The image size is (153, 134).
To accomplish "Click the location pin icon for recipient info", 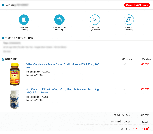I will pyautogui.click(x=3, y=38).
